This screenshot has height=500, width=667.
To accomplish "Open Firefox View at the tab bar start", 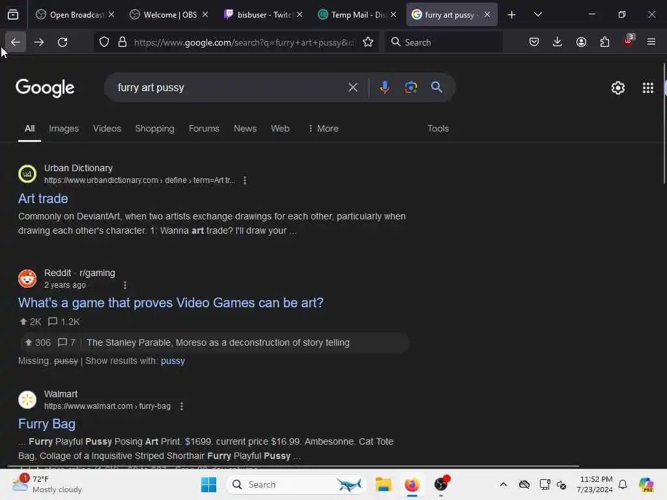I will tap(13, 15).
